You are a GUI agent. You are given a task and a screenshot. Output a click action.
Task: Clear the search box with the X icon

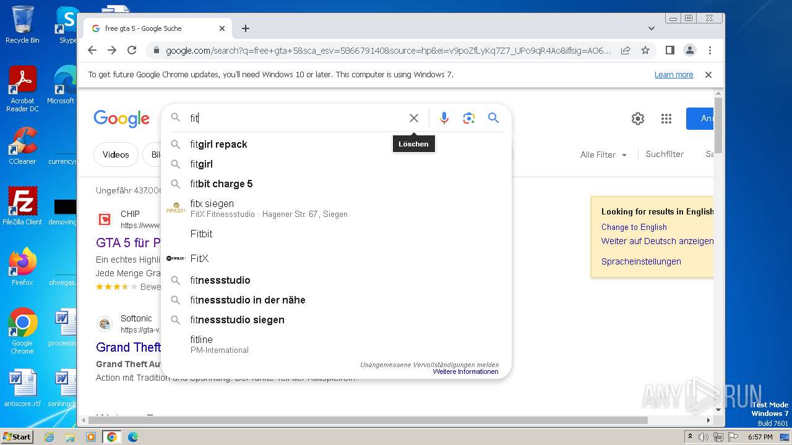(x=414, y=118)
